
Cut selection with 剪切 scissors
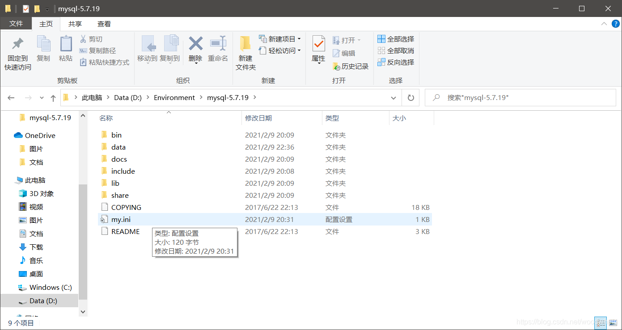click(x=91, y=39)
